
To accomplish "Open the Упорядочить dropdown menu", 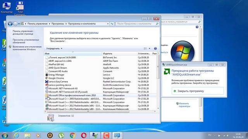I will (54, 49).
